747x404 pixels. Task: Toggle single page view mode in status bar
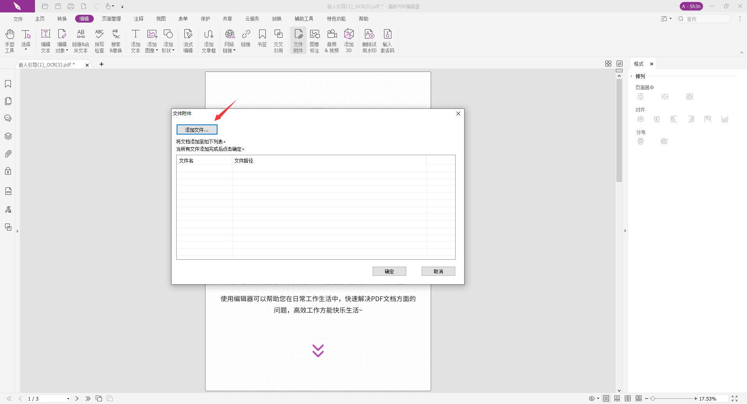606,399
